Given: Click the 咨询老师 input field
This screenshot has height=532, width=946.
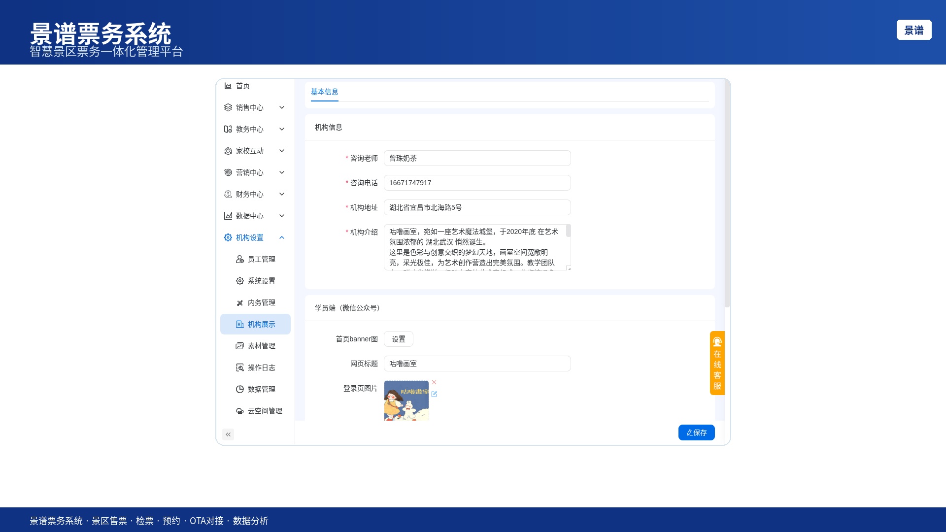Looking at the screenshot, I should pyautogui.click(x=477, y=158).
